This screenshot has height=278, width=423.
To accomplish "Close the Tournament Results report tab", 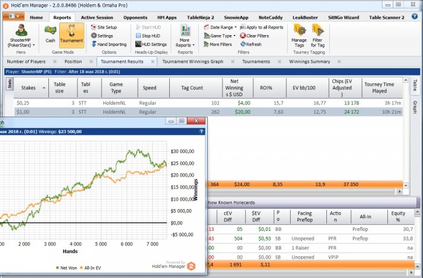I will [153, 62].
